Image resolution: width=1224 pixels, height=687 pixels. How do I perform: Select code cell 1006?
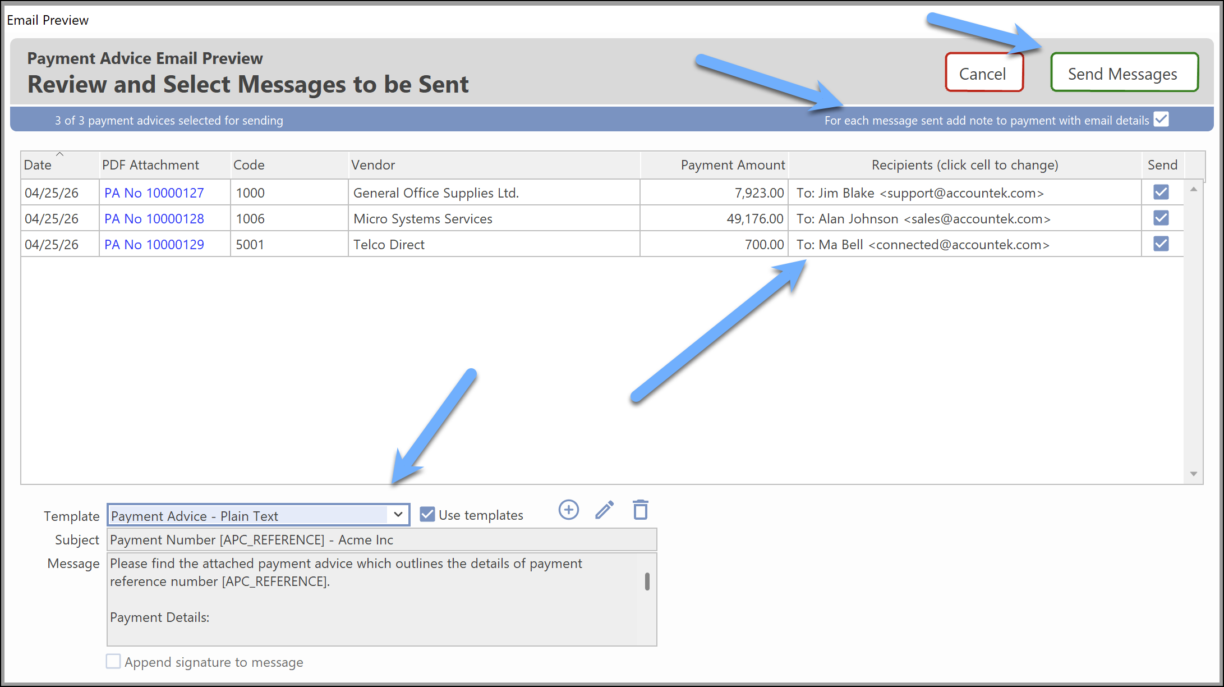[x=289, y=219]
